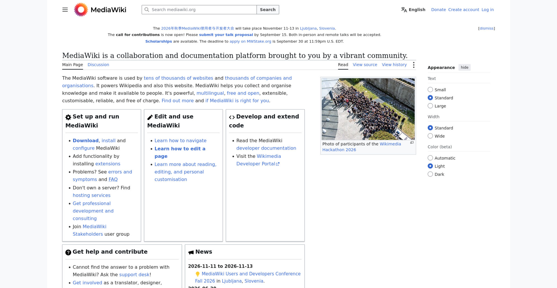The image size is (557, 288).
Task: Open developer documentation link
Action: click(x=266, y=148)
